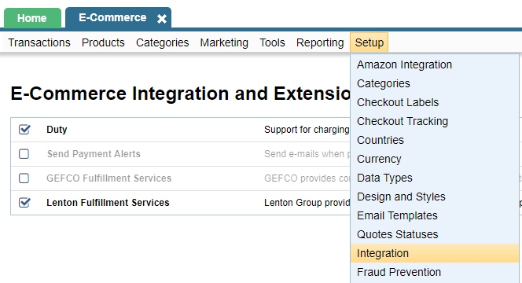
Task: Select Data Types menu entry
Action: click(435, 178)
